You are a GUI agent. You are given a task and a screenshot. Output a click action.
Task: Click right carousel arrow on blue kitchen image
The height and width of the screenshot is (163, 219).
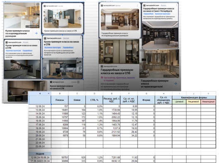tap(80, 18)
